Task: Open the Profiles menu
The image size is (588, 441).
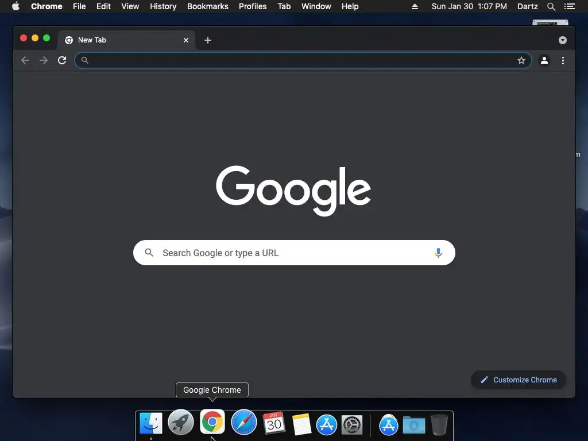Action: (x=253, y=6)
